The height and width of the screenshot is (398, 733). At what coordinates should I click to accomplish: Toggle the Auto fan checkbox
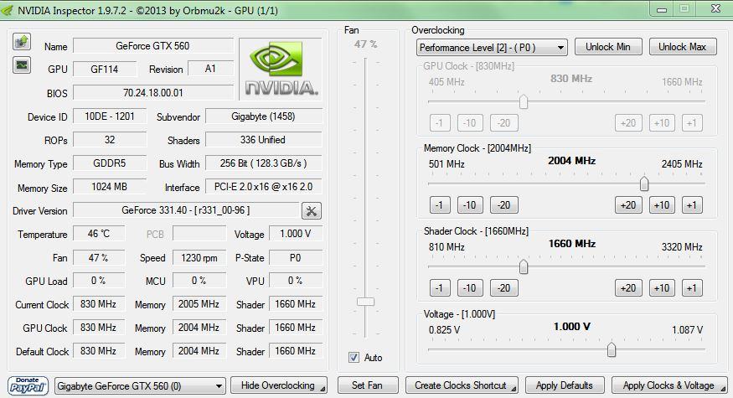(x=354, y=357)
